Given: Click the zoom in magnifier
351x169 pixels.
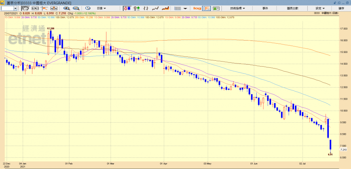Looking at the screenshot, I should coord(67,8).
